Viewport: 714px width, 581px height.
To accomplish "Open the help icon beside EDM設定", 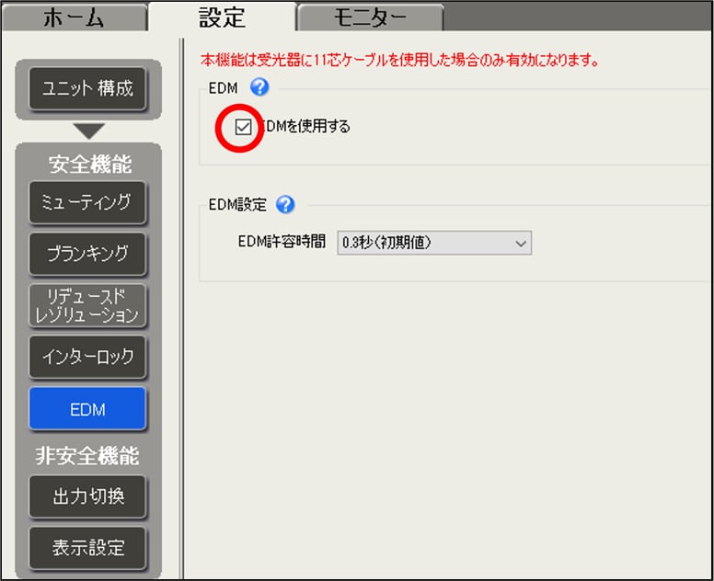I will (284, 204).
